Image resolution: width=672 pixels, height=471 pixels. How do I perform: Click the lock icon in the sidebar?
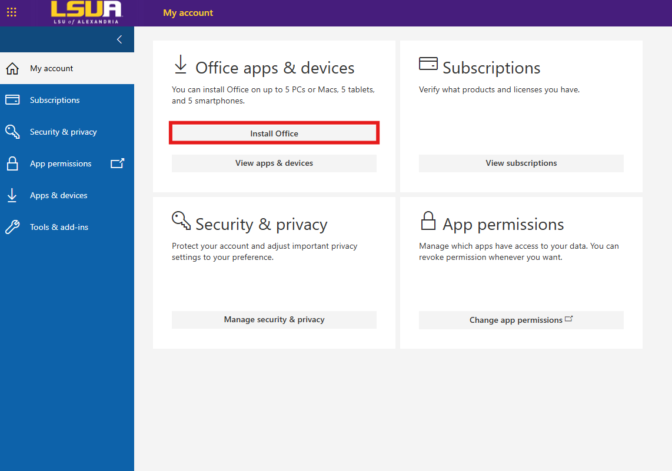(x=12, y=163)
